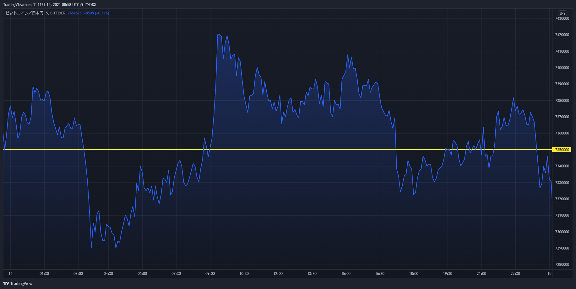The height and width of the screenshot is (289, 576).
Task: Click the 7320000 price axis label
Action: point(562,199)
